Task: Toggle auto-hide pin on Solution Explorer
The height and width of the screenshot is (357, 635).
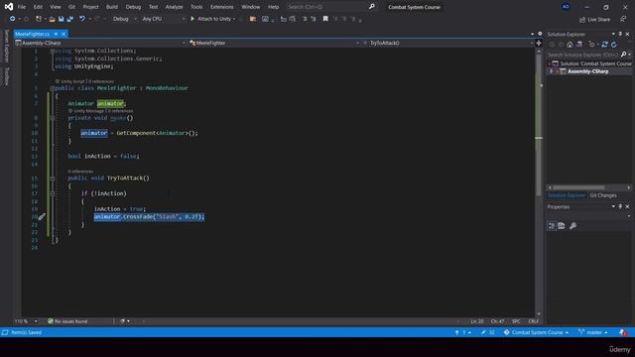Action: [x=620, y=34]
